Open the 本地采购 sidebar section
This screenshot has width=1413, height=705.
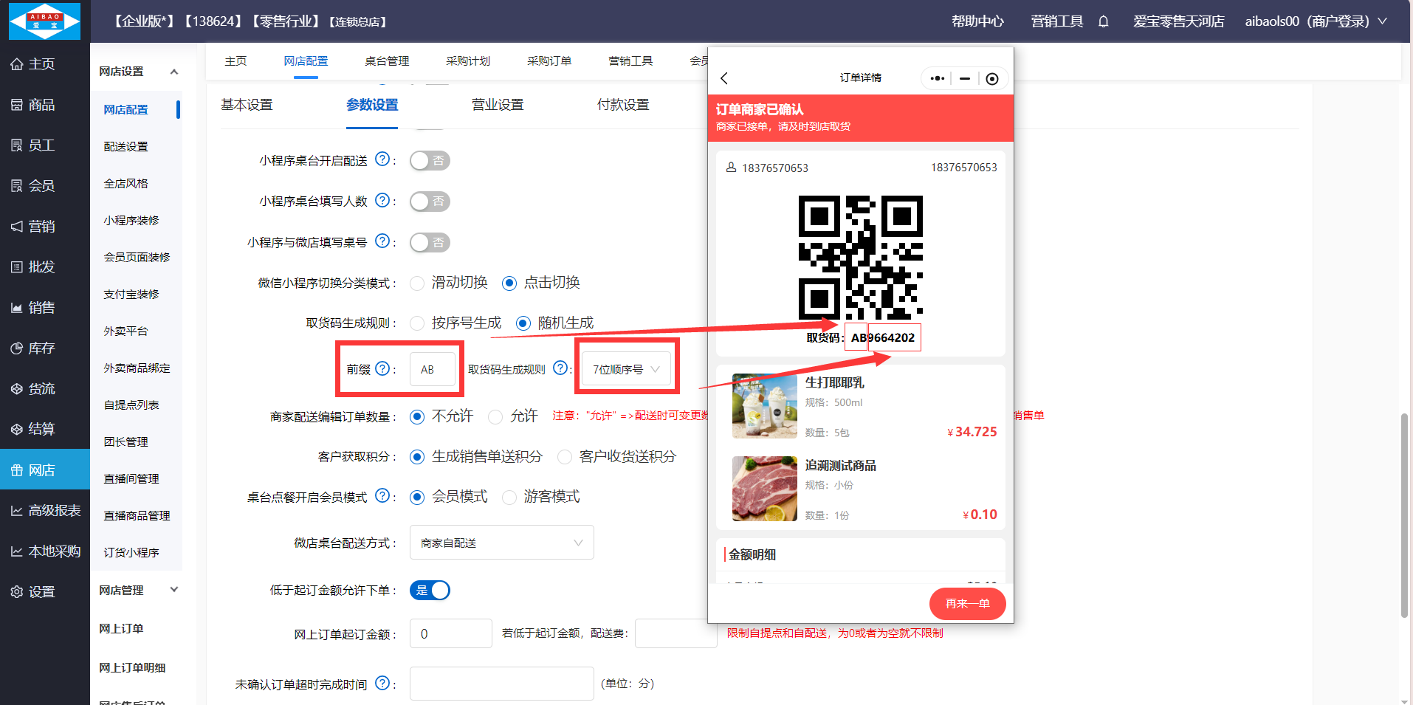tap(44, 551)
